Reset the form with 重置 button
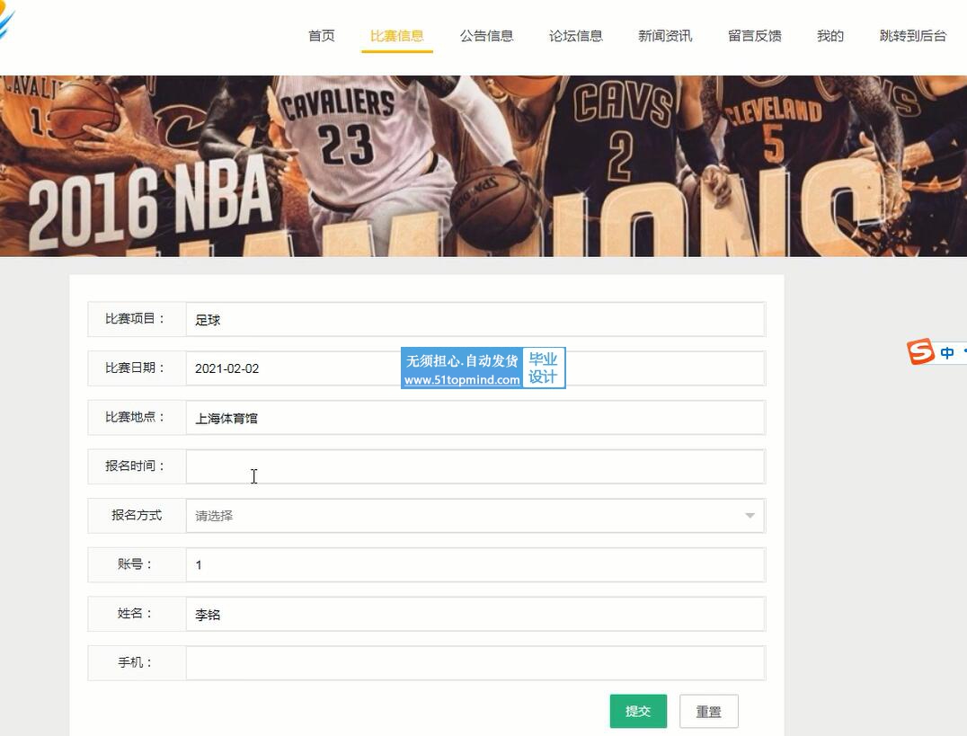This screenshot has width=967, height=736. pos(708,712)
